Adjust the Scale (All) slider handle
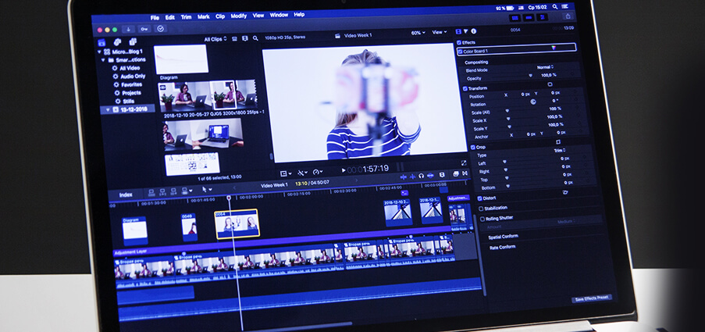The image size is (705, 332). (507, 110)
